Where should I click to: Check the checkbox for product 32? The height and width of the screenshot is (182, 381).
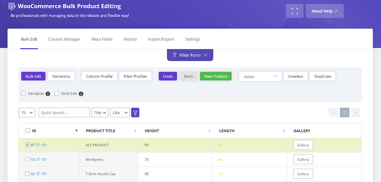coord(27,174)
